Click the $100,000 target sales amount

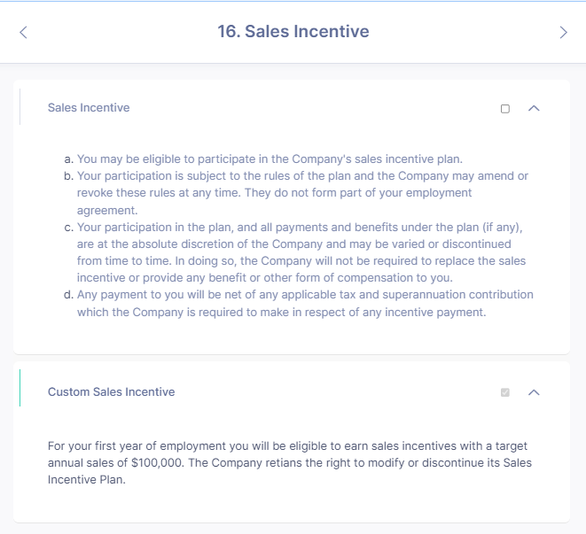click(x=158, y=462)
